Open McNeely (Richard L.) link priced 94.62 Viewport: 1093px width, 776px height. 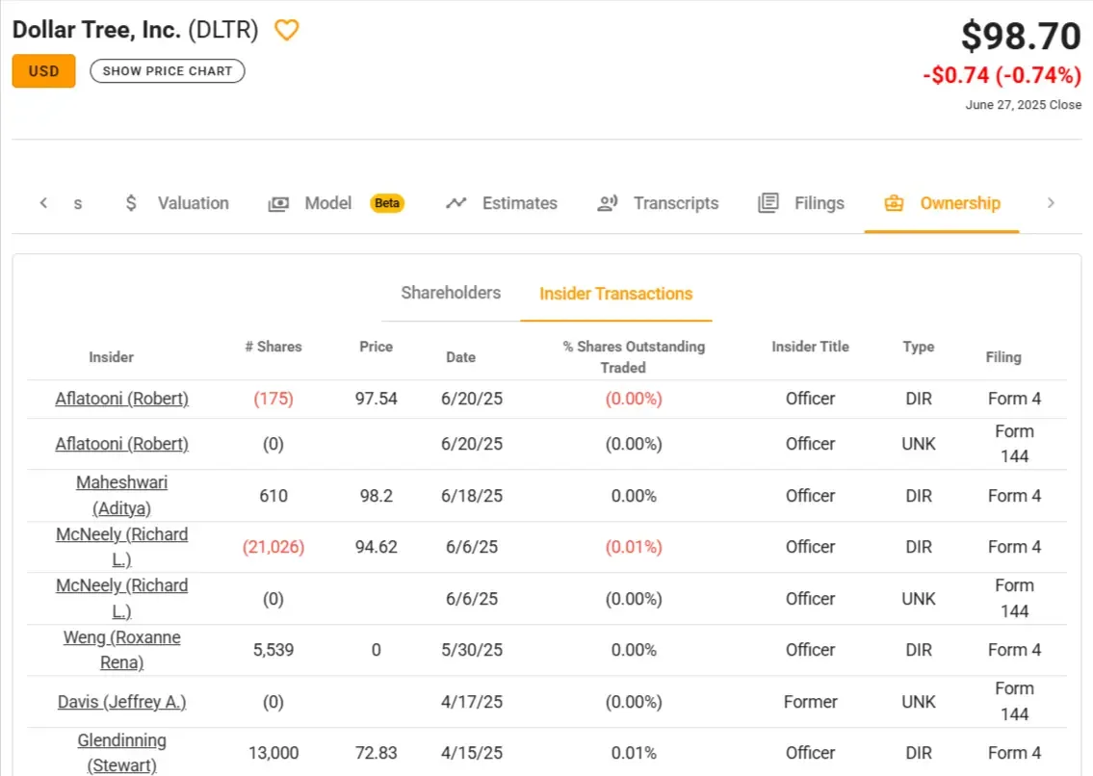pyautogui.click(x=122, y=547)
